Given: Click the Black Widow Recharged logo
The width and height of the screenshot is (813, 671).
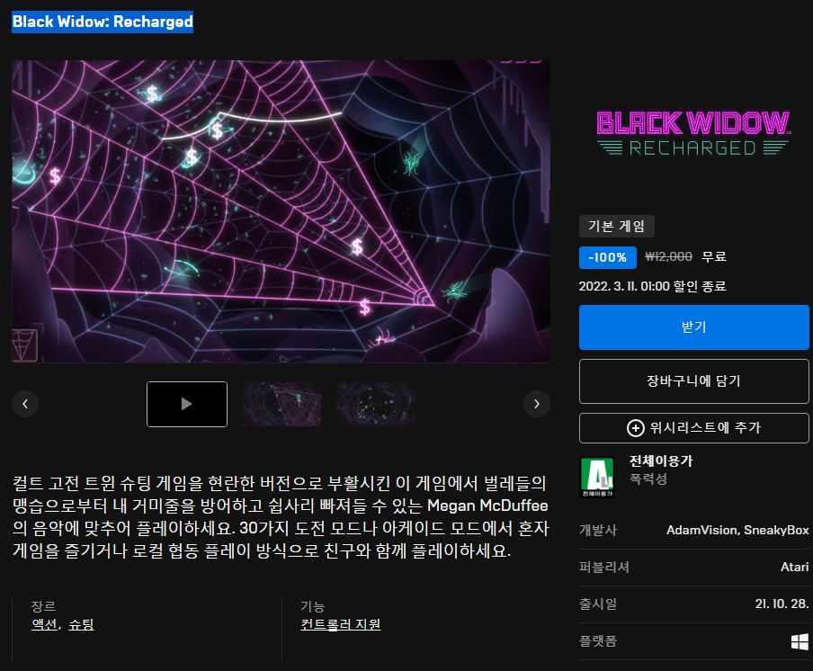Looking at the screenshot, I should [693, 133].
